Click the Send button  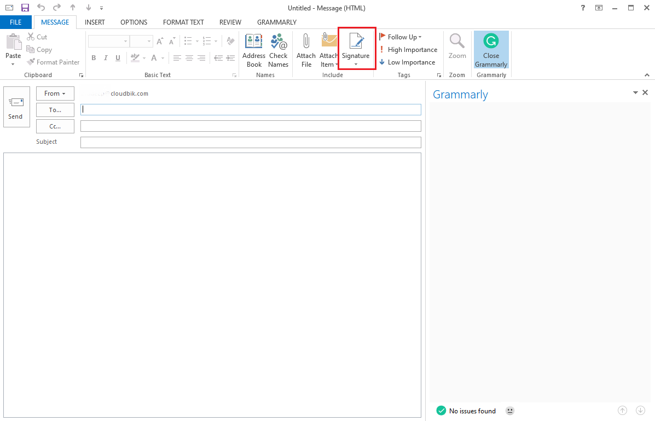[16, 107]
